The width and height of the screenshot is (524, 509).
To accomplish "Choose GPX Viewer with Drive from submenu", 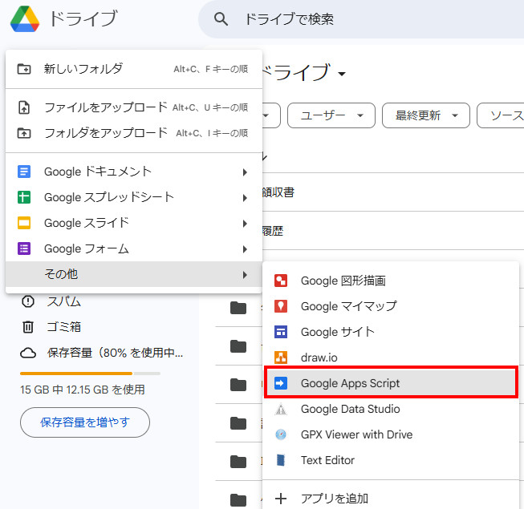I will pyautogui.click(x=391, y=434).
